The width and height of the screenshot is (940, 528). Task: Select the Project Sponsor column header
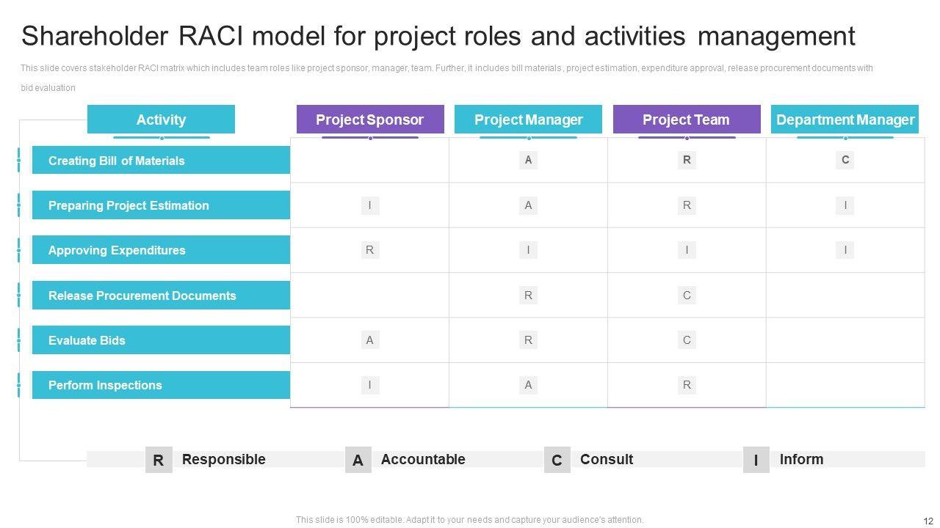point(369,120)
